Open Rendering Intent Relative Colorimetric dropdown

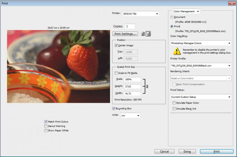(201, 78)
